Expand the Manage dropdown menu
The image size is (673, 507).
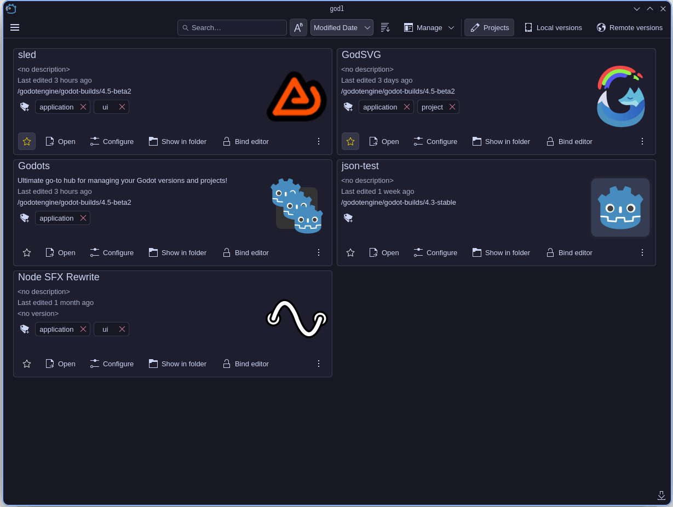[429, 27]
